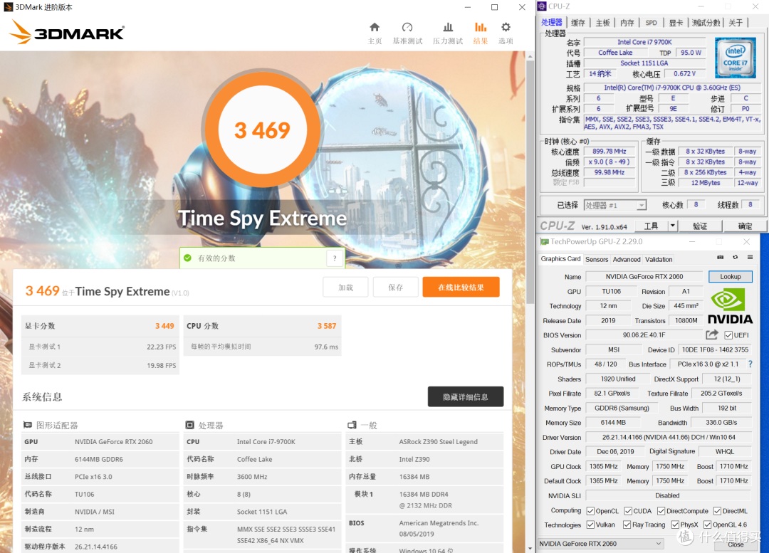This screenshot has height=553, width=769.
Task: Click the 3469 score circle
Action: click(262, 130)
